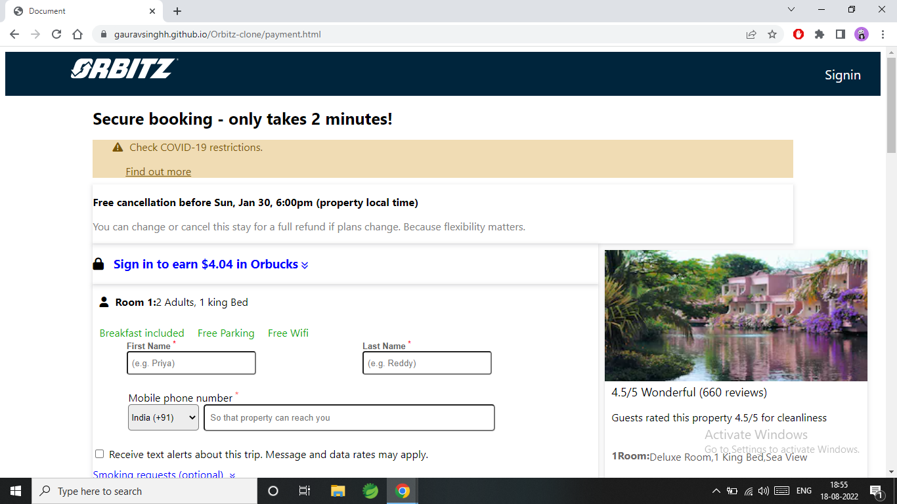Expand the Smoking requests section
This screenshot has width=897, height=504.
231,474
